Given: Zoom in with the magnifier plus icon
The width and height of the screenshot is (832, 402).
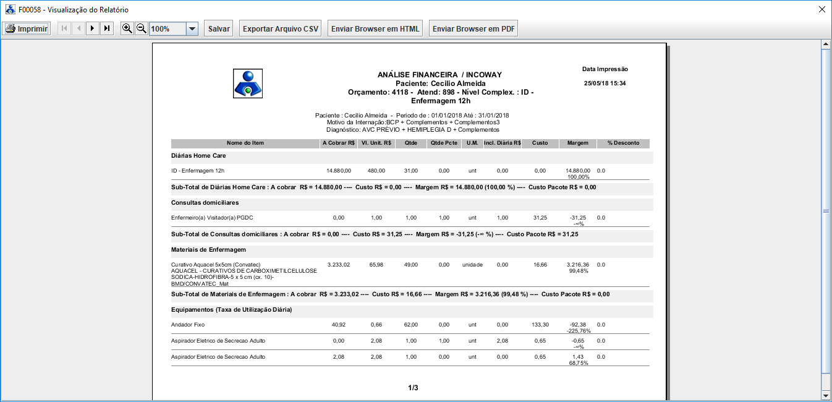Looking at the screenshot, I should [127, 28].
